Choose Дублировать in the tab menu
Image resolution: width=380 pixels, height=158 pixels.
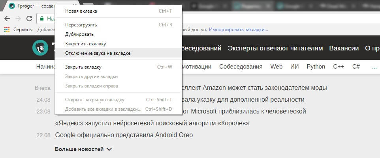pyautogui.click(x=79, y=34)
